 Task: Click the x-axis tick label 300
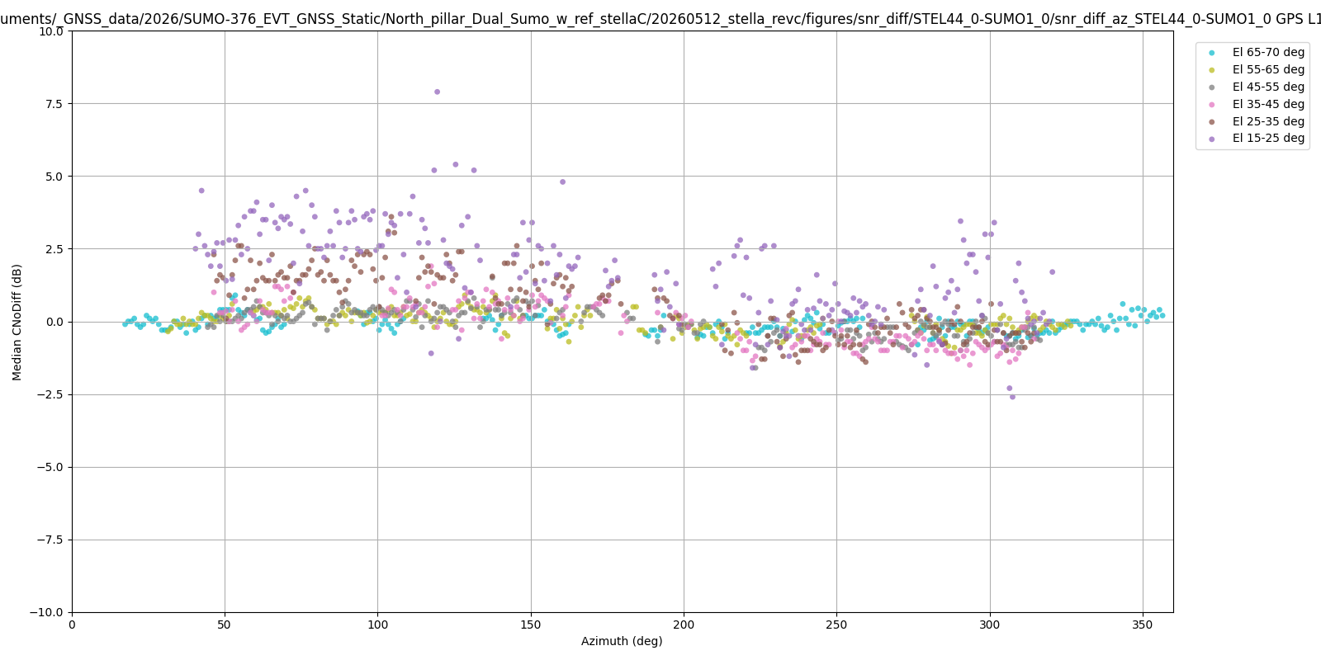(x=990, y=625)
